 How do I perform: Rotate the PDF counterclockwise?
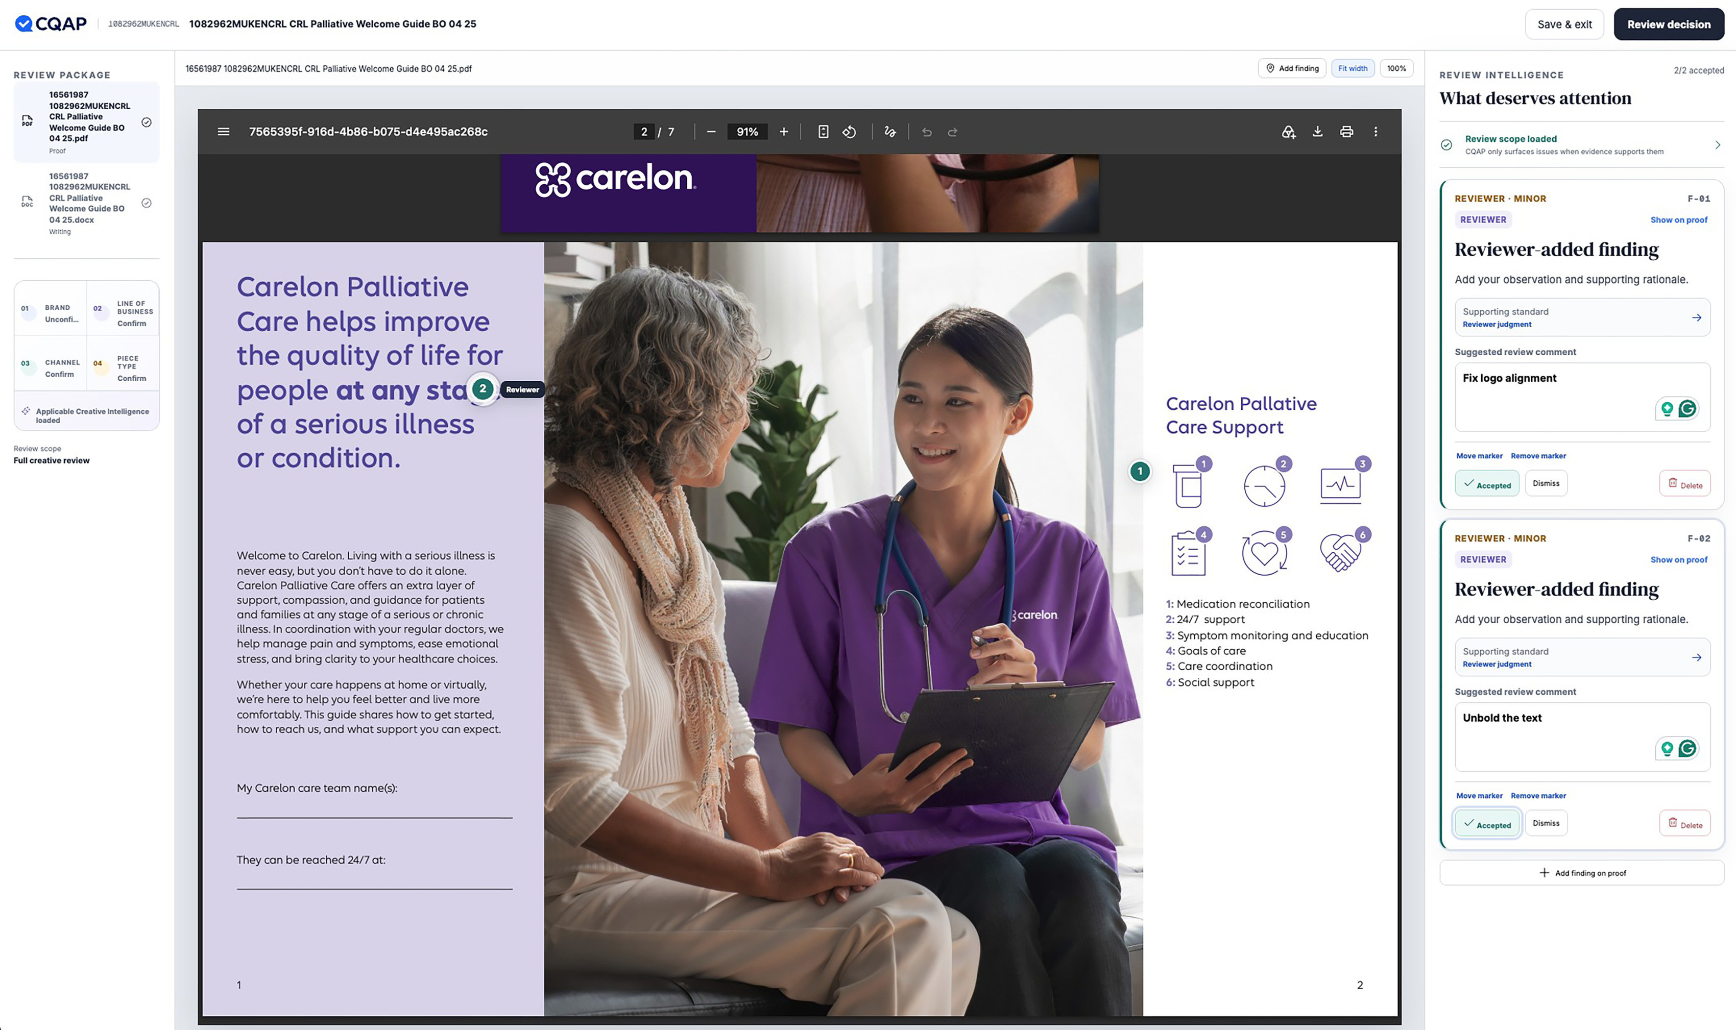pos(849,132)
